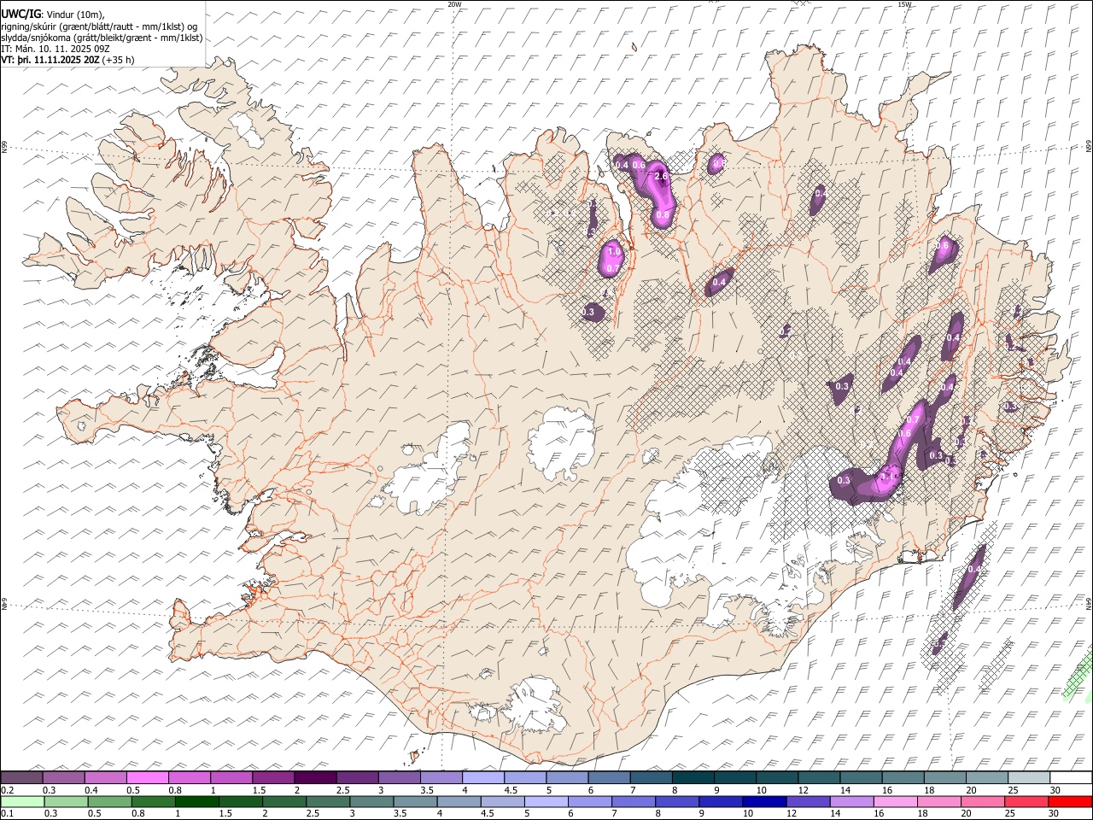Click the 'IT: Mán. 10. 11. 2025 09Z' line
Screen dimensions: 1093x820
click(56, 49)
